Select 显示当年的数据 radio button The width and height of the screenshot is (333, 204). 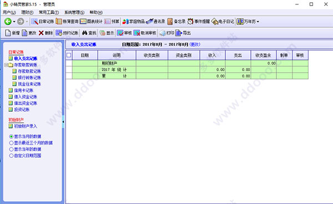tap(11, 149)
